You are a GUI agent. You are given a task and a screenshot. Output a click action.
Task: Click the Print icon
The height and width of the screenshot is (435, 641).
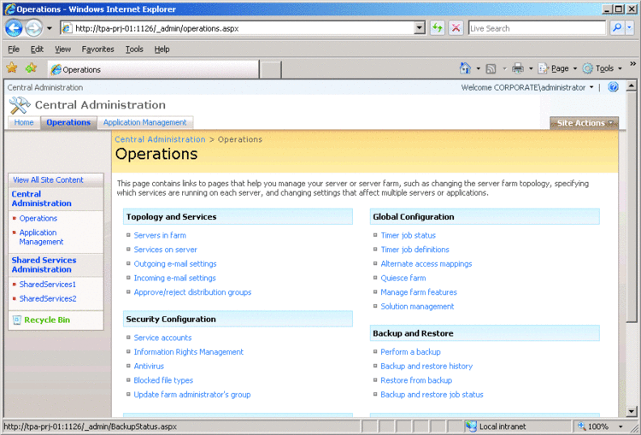[x=518, y=68]
